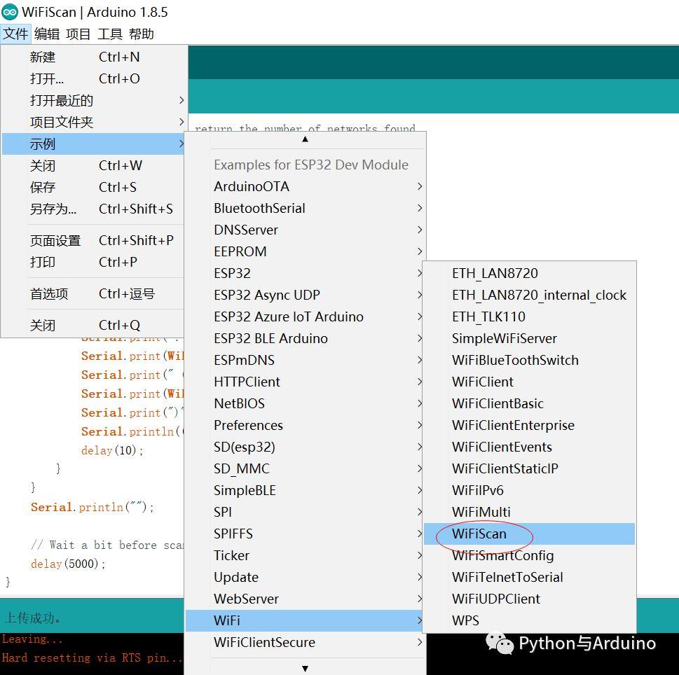
Task: Expand the WiFiClientSecure examples
Action: (x=306, y=643)
